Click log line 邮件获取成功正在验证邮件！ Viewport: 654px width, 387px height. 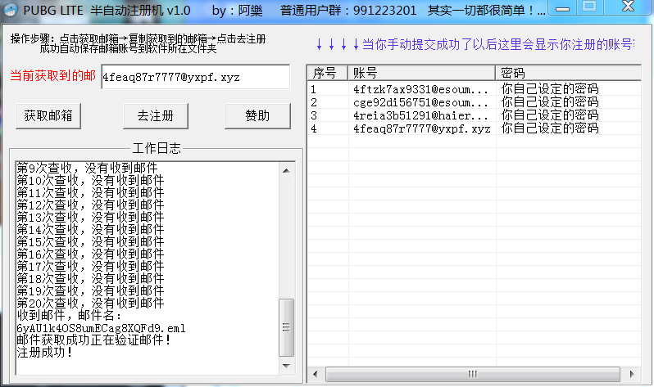94,340
